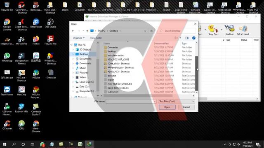Open Task View on the taskbar
The image size is (264, 148).
(x=32, y=144)
